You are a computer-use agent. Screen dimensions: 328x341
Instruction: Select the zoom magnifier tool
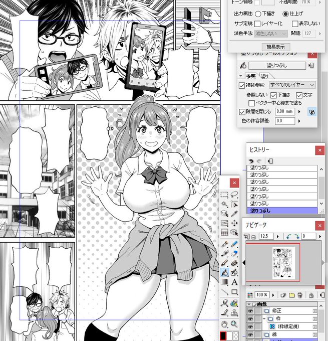pyautogui.click(x=234, y=324)
